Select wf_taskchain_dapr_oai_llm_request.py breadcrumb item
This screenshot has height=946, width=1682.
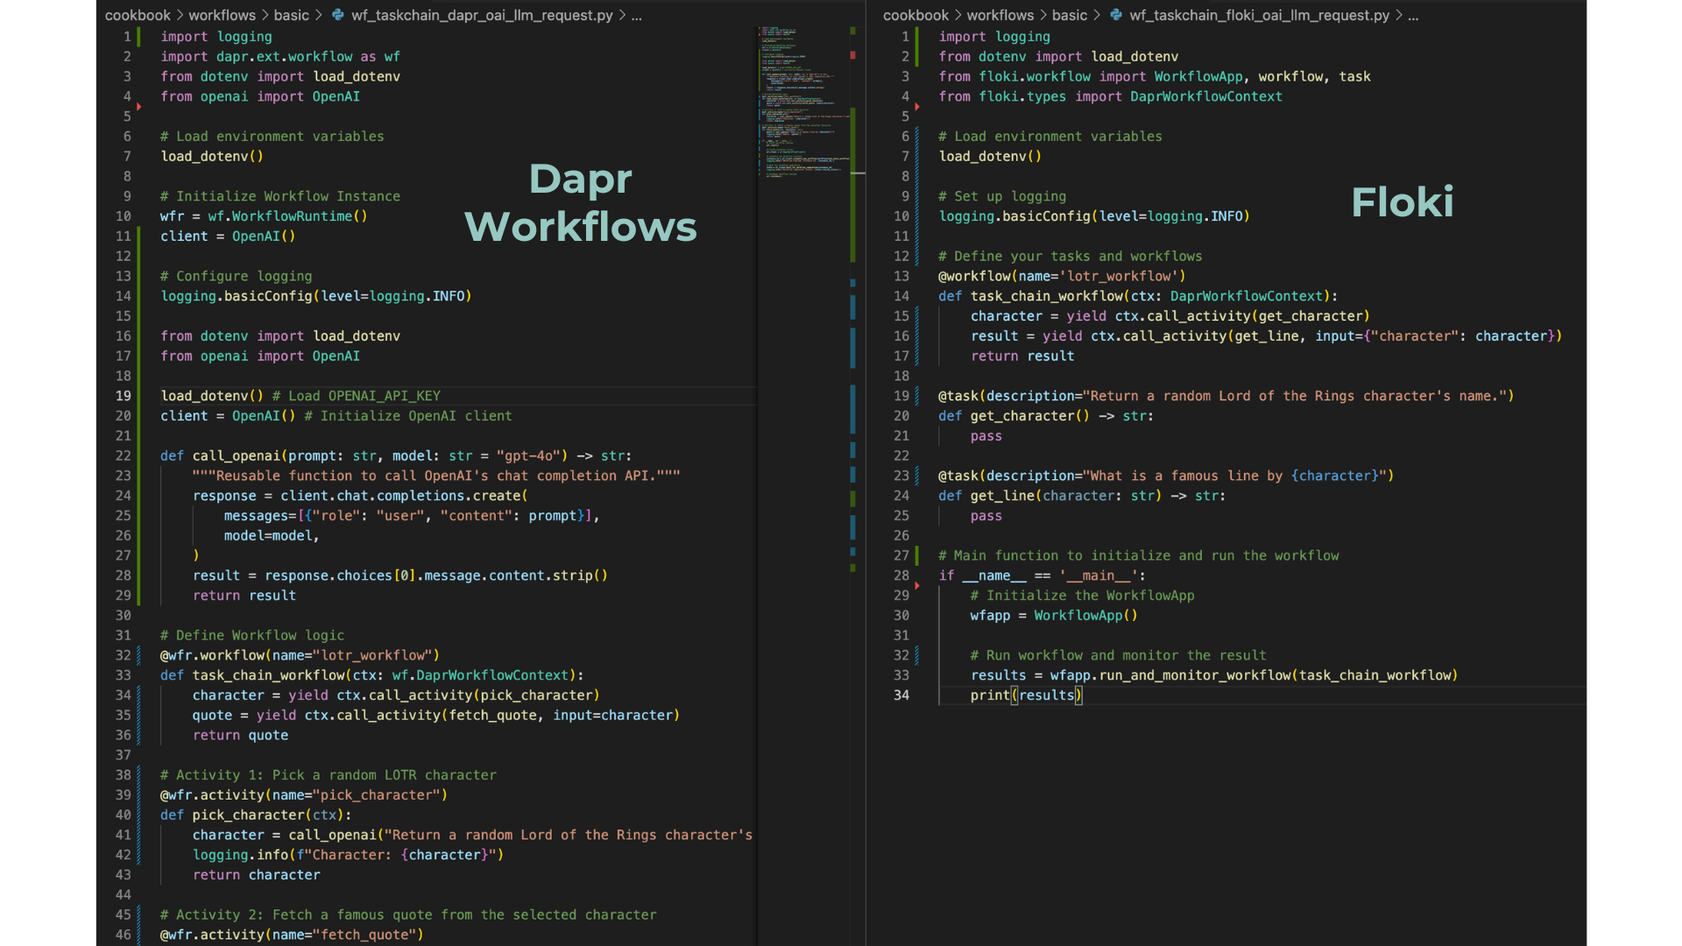pyautogui.click(x=482, y=15)
